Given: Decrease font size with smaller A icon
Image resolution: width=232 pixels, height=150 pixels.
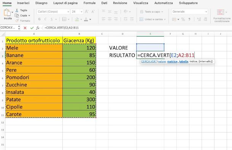Looking at the screenshot, I should pos(93,12).
